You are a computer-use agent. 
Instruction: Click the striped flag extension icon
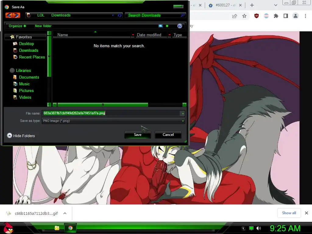[266, 16]
